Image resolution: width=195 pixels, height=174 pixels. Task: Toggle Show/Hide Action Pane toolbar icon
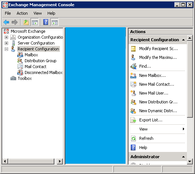coord(54,22)
